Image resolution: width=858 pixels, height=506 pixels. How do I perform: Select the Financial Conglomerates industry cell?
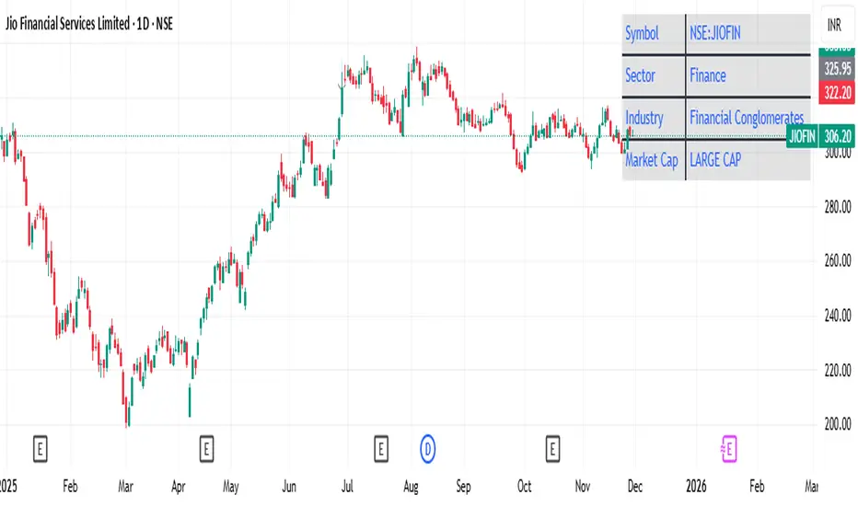[746, 118]
